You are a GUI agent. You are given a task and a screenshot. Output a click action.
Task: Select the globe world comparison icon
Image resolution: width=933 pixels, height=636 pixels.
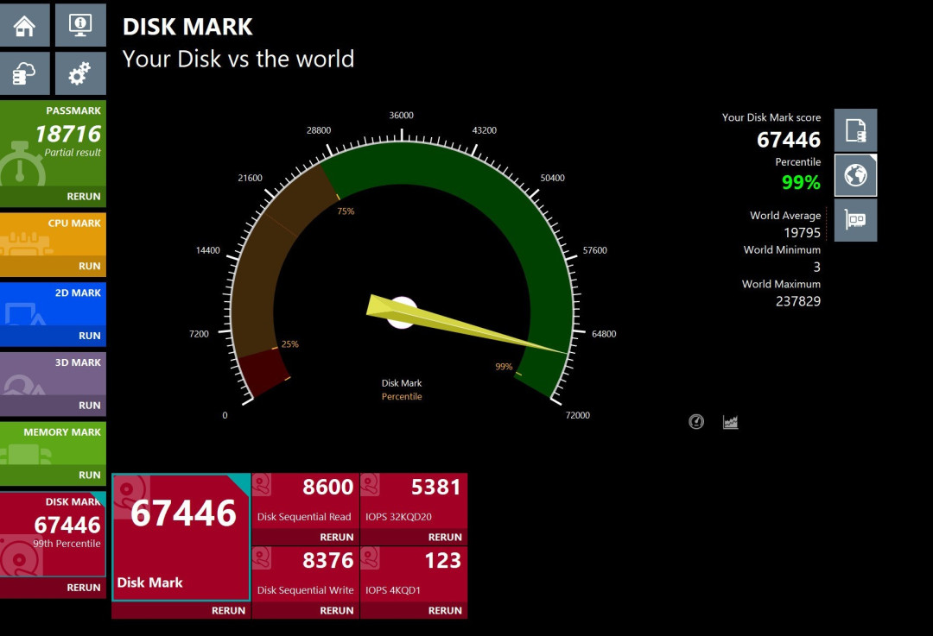pos(855,175)
